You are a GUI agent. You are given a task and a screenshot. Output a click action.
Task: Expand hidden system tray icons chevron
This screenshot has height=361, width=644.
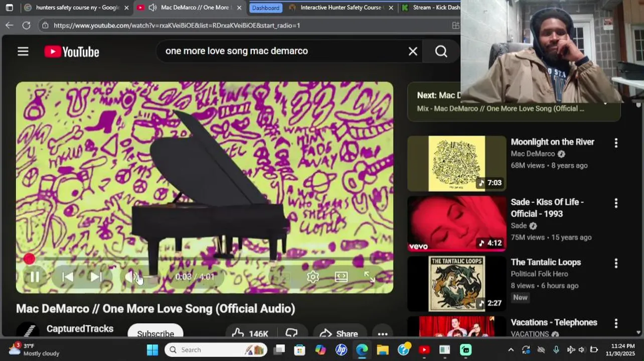coord(511,349)
